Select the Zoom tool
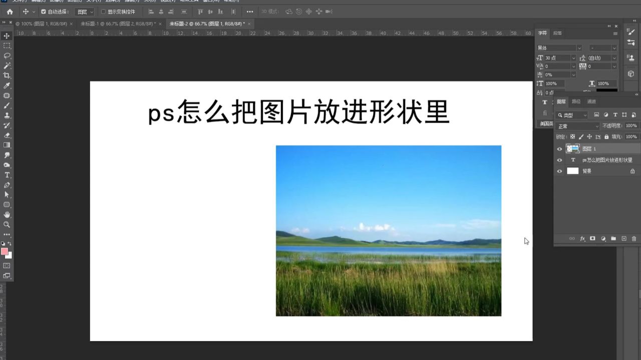641x360 pixels. click(6, 224)
